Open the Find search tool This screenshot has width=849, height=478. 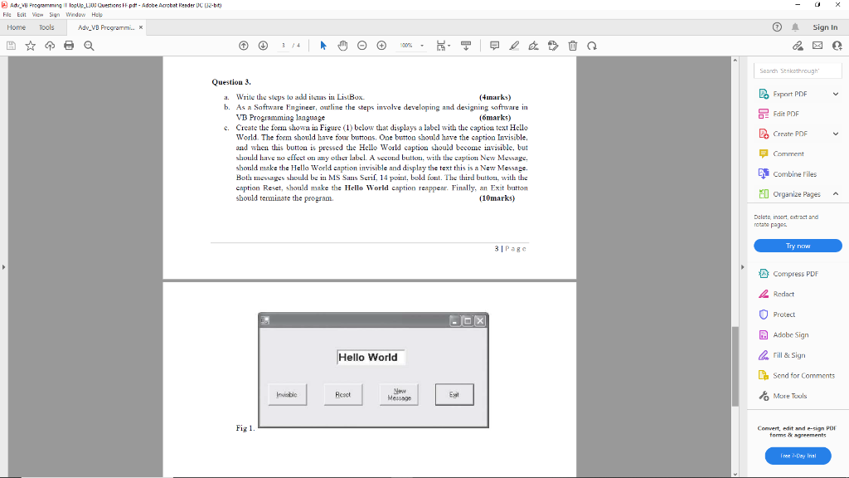click(x=89, y=46)
